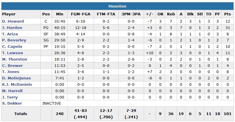
Task: Select T. Ariza's name link
Action: coord(10,34)
